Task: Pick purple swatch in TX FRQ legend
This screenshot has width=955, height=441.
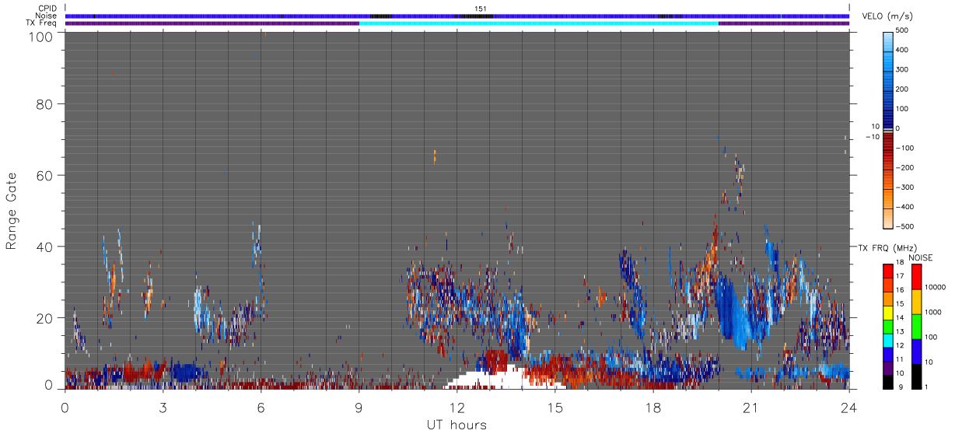Action: pyautogui.click(x=887, y=368)
